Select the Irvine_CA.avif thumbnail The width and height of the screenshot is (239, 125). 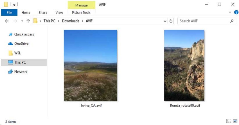pos(90,65)
